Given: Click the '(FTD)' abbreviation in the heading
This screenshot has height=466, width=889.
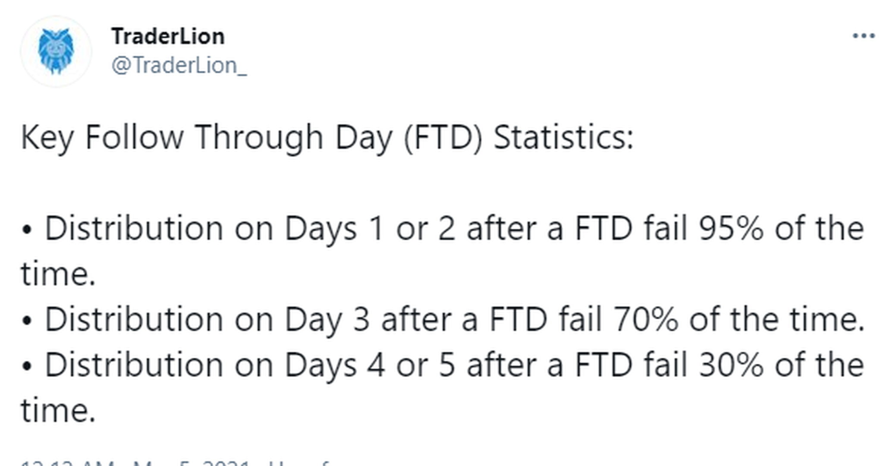Looking at the screenshot, I should [x=443, y=138].
